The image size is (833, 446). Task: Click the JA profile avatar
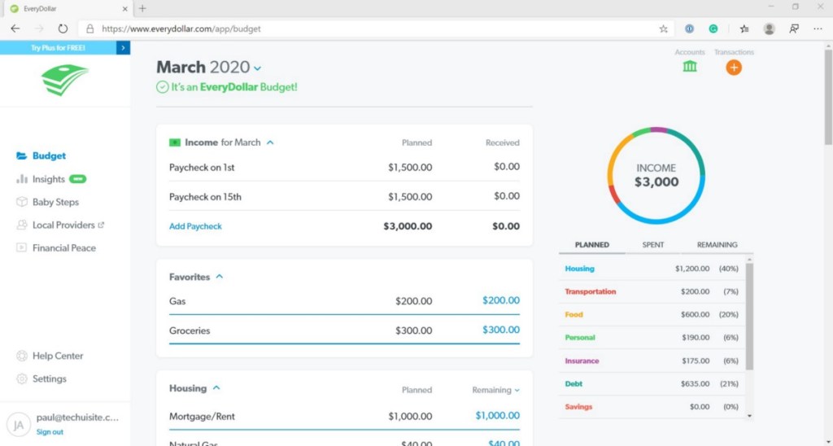coord(18,424)
